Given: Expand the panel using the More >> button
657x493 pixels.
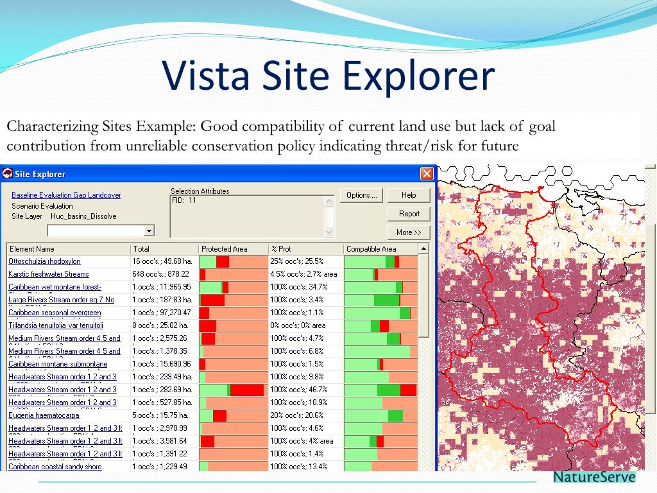Looking at the screenshot, I should [409, 232].
